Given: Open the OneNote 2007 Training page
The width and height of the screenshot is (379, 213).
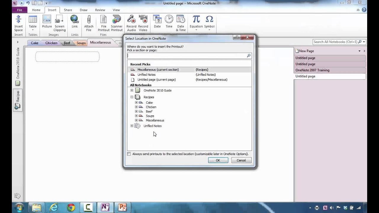Looking at the screenshot, I should coord(330,70).
